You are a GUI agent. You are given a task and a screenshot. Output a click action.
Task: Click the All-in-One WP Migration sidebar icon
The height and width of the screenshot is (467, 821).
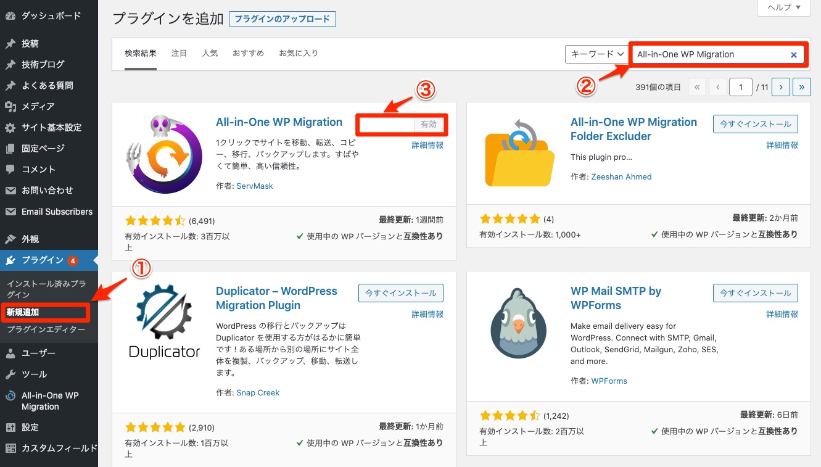tap(10, 396)
